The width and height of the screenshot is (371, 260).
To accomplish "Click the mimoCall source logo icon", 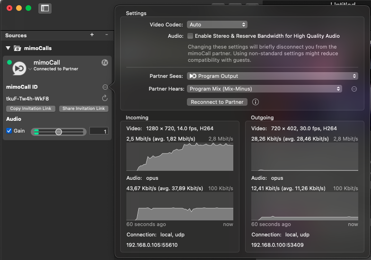I will coord(19,68).
